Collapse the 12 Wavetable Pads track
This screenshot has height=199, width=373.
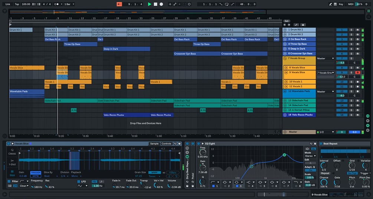coord(285,91)
